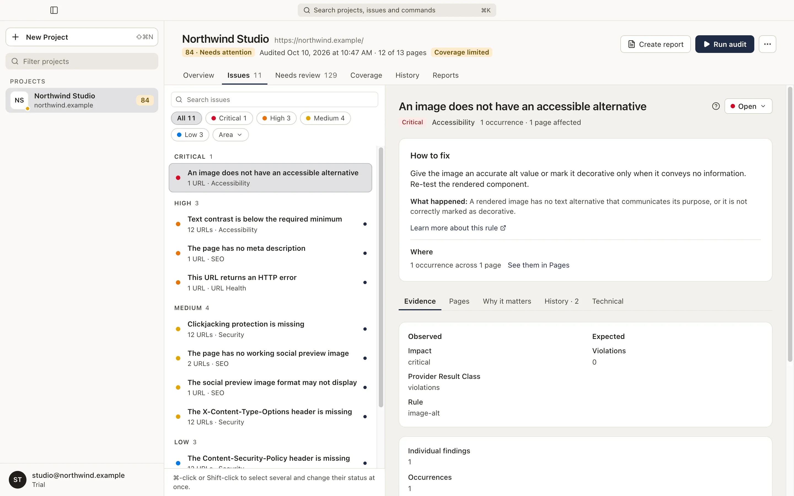Click See them in Pages link

click(x=538, y=265)
